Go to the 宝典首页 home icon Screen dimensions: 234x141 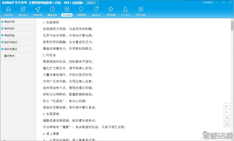tap(8, 9)
